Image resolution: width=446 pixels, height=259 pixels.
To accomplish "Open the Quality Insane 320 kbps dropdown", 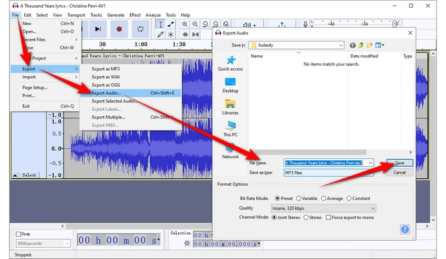I will [324, 209].
